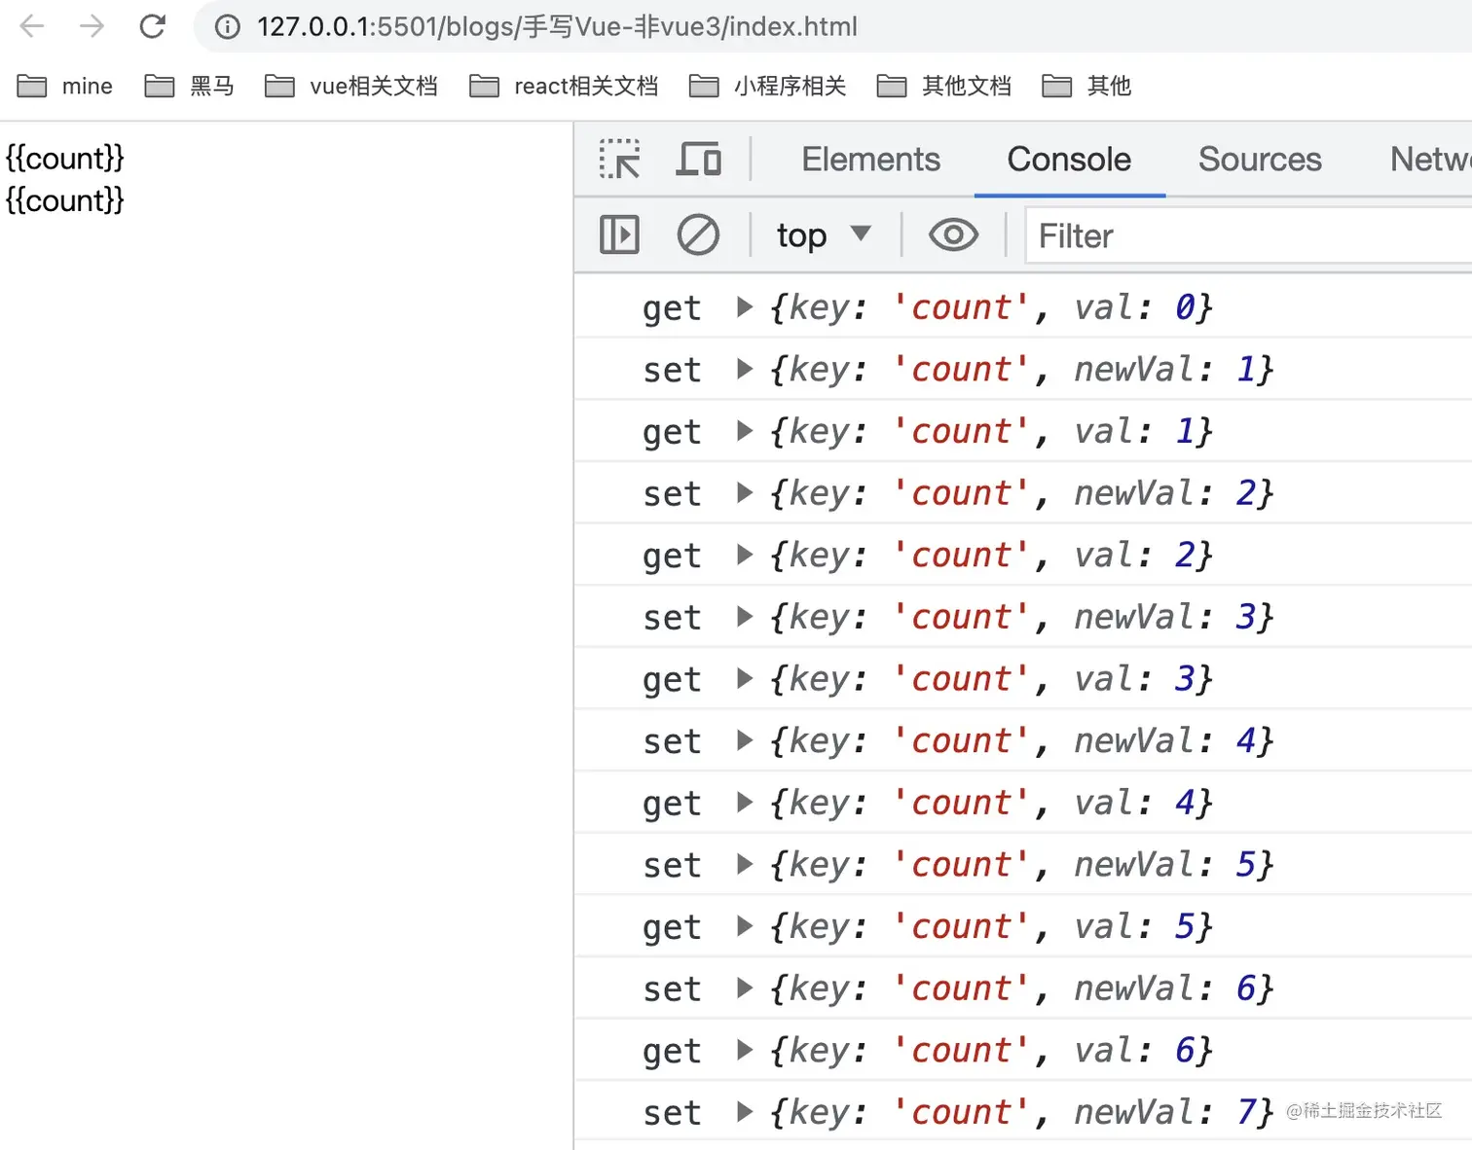Viewport: 1472px width, 1150px height.
Task: Open the react相关文档 bookmarks folder
Action: point(564,87)
